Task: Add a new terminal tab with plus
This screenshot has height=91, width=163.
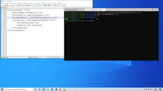Action: click(107, 10)
